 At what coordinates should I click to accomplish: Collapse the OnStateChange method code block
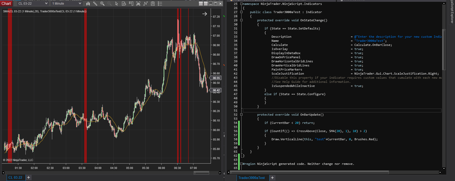tap(241, 20)
